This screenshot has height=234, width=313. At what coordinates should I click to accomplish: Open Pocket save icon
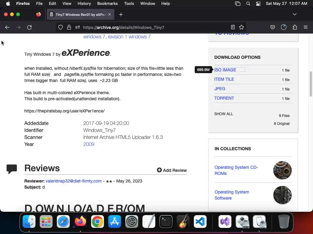click(273, 27)
